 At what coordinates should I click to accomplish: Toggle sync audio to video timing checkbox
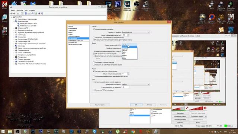[94, 71]
